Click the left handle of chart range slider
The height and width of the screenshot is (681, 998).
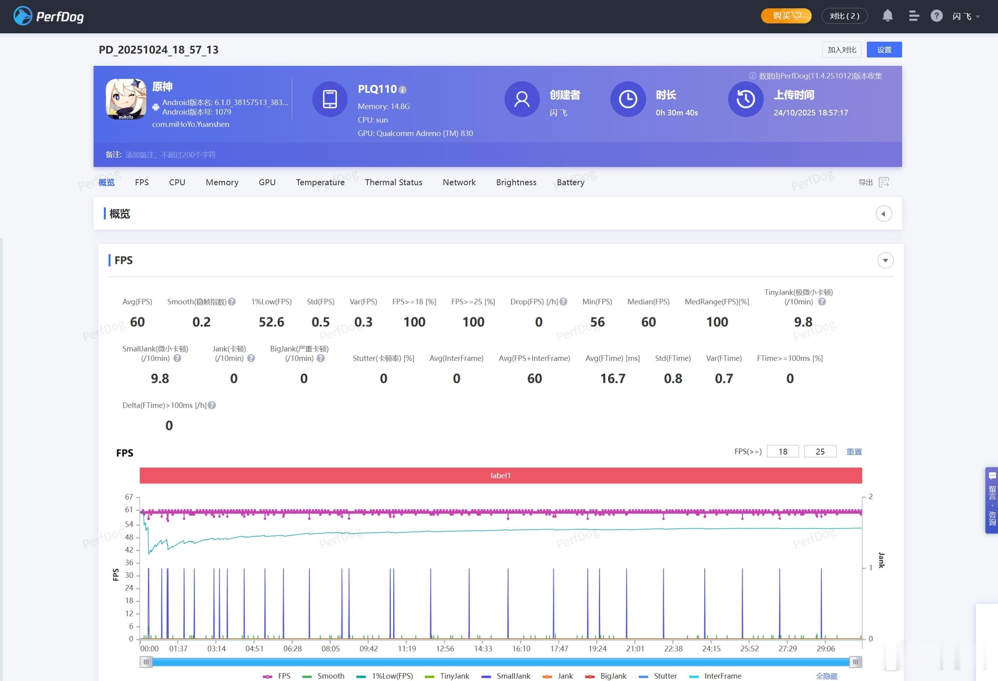pyautogui.click(x=146, y=662)
